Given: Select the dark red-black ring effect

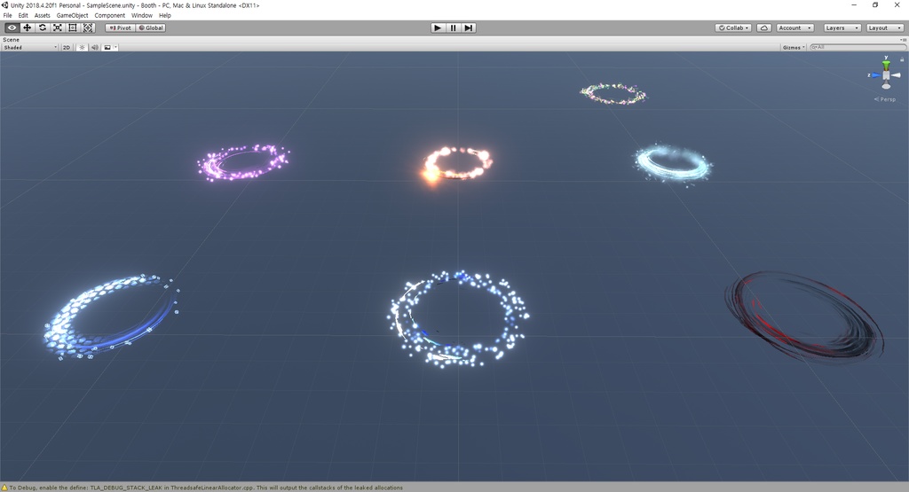Looking at the screenshot, I should point(804,316).
